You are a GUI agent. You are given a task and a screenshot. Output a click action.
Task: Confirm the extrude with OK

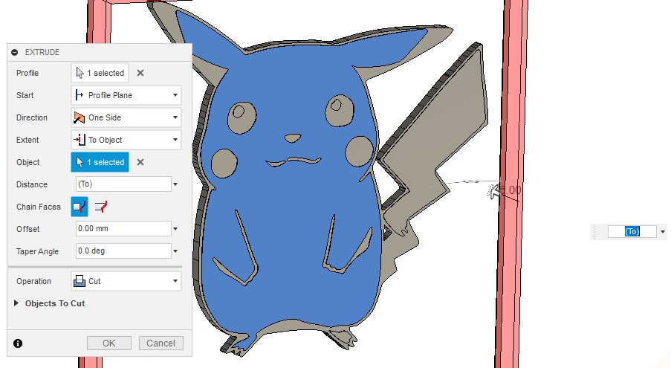[109, 343]
